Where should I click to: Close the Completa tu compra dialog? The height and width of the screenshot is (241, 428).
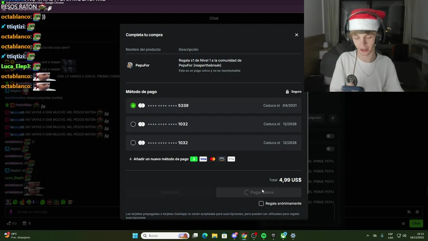[x=297, y=35]
